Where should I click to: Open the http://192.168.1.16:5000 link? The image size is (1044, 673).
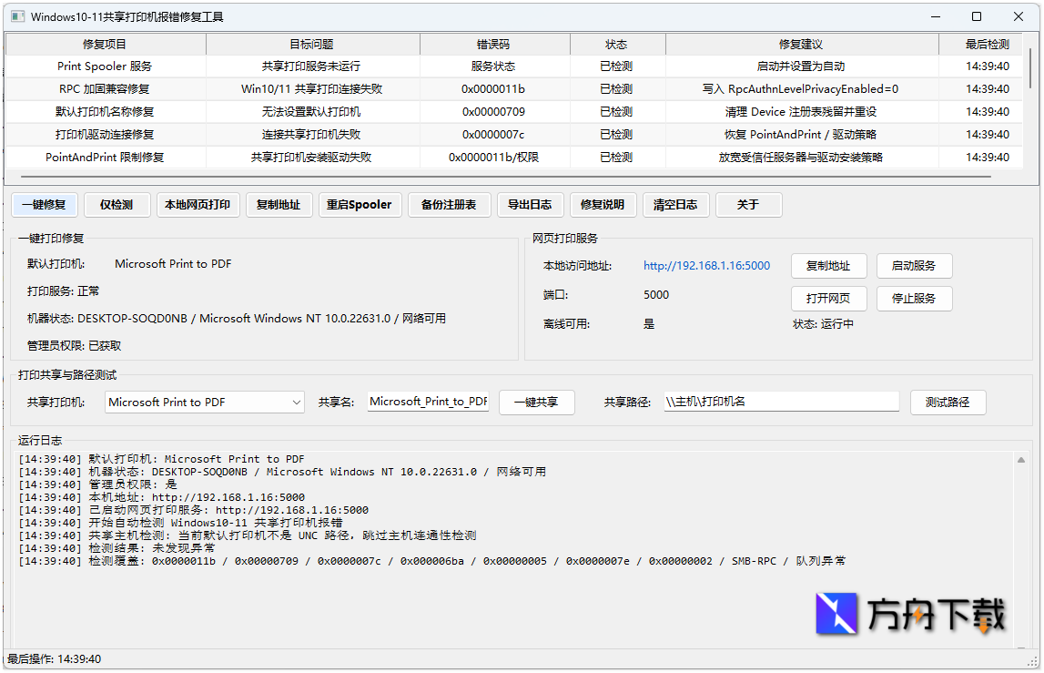(x=706, y=266)
